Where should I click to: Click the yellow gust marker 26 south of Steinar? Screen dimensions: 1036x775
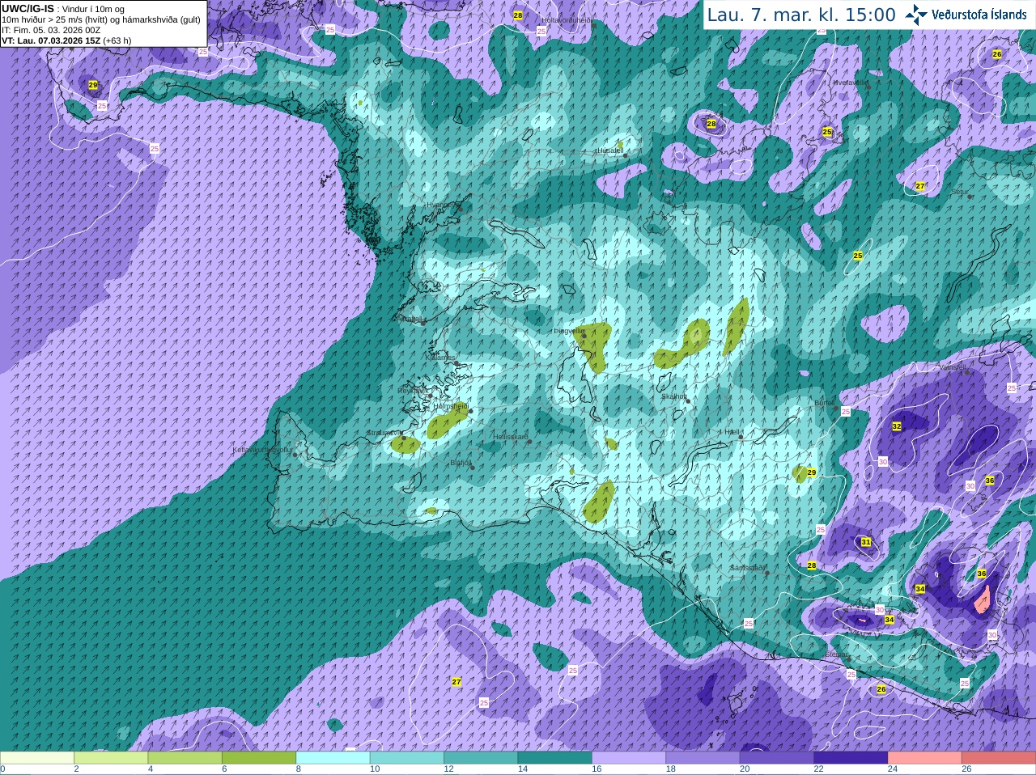coord(881,689)
